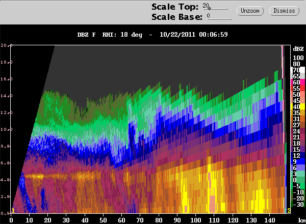Select the 70 dBZ white color swatch
The image size is (306, 224).
[298, 70]
